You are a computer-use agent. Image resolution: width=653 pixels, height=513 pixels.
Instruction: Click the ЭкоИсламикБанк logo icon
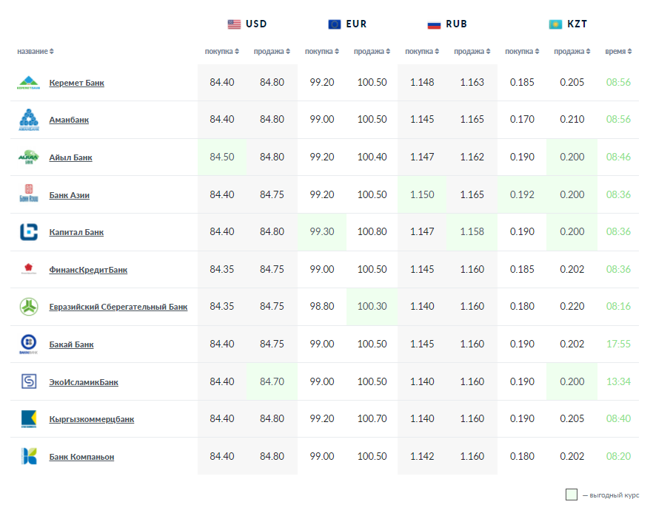point(29,382)
